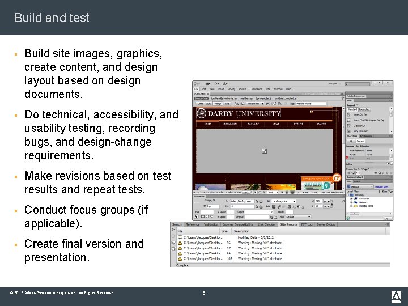This screenshot has height=306, width=408.
Task: Click the Dw application logo
Action: [197, 84]
